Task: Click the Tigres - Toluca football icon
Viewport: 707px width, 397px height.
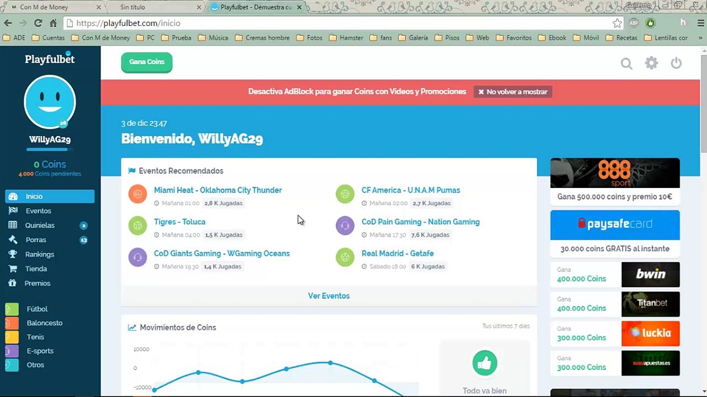Action: pos(138,226)
